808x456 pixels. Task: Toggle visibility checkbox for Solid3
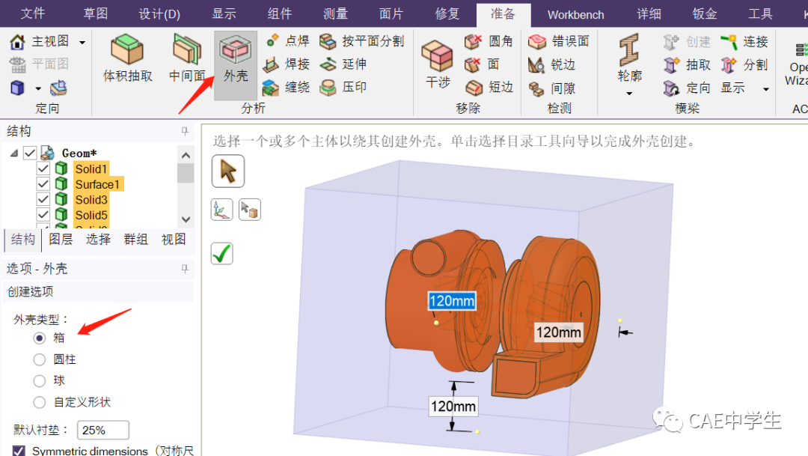tap(43, 199)
